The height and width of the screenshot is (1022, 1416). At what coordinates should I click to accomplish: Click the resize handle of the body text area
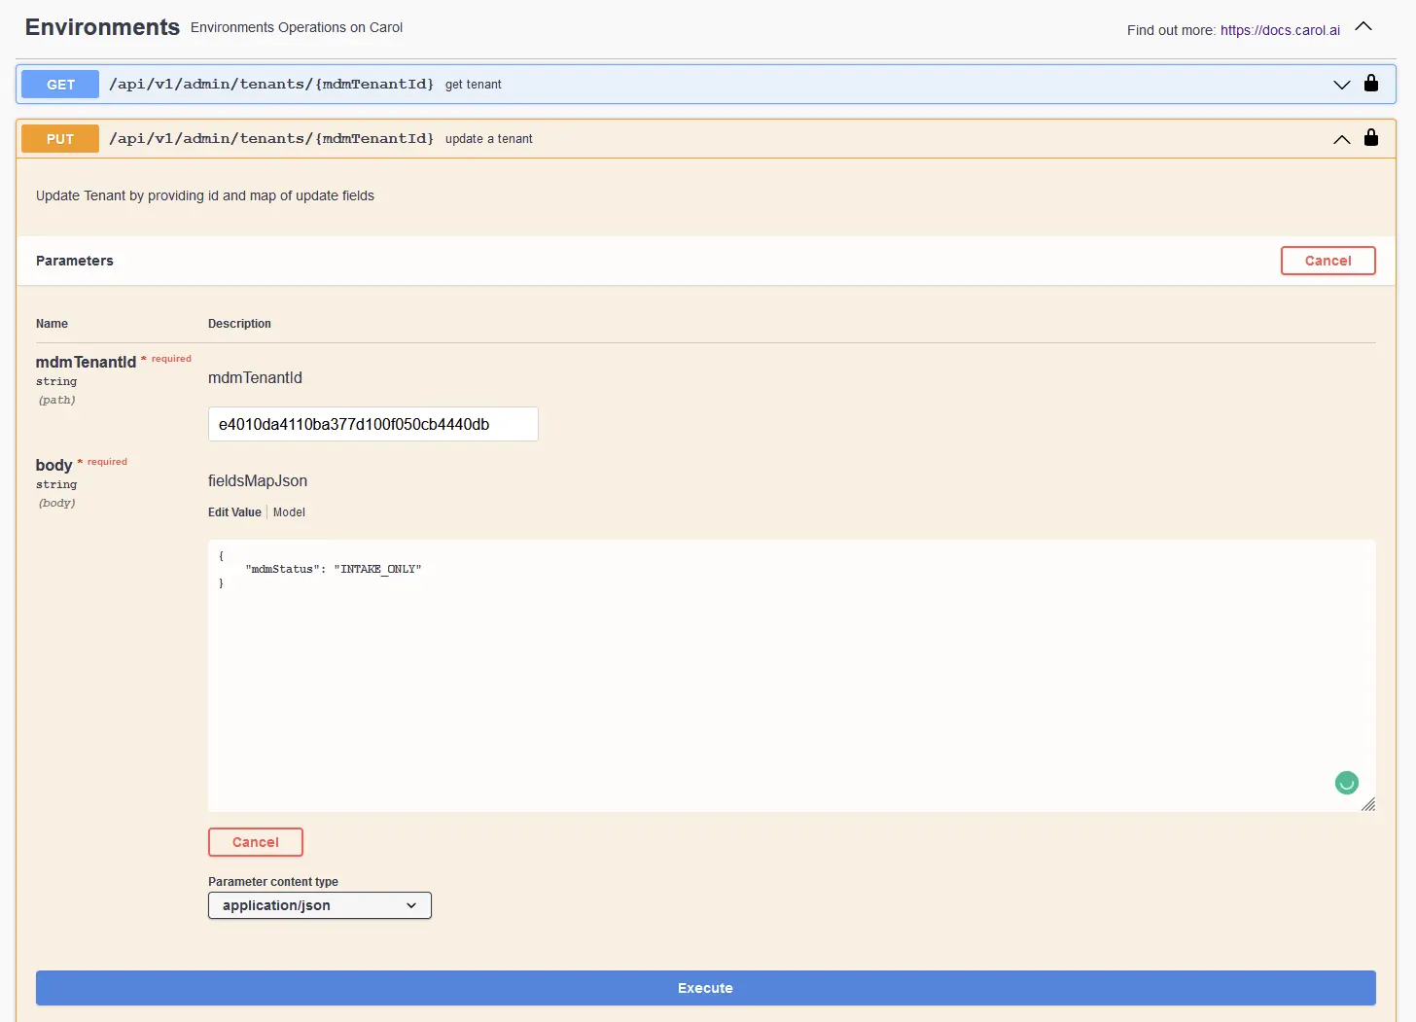(x=1368, y=804)
